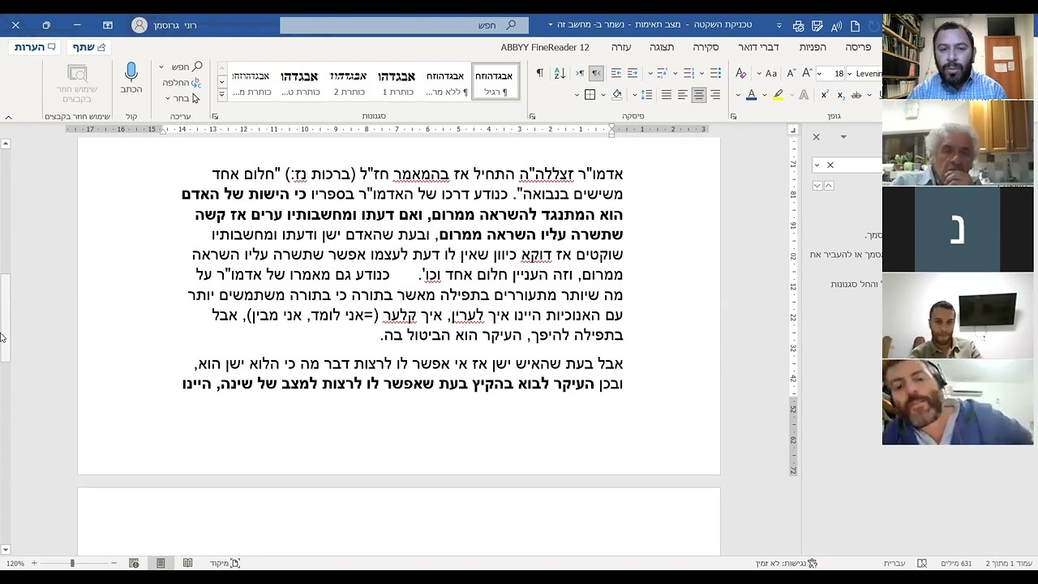Viewport: 1038px width, 584px height.
Task: Open the בחר (Select) dropdown
Action: tap(182, 98)
